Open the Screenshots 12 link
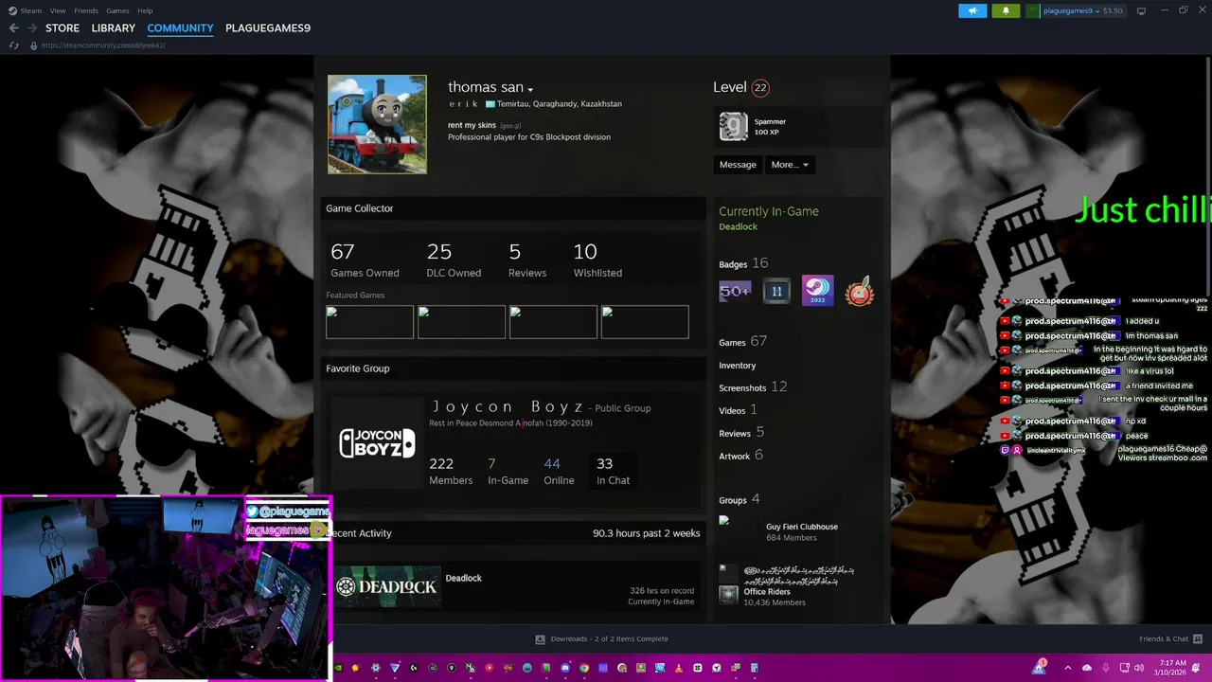The image size is (1212, 682). [x=753, y=386]
